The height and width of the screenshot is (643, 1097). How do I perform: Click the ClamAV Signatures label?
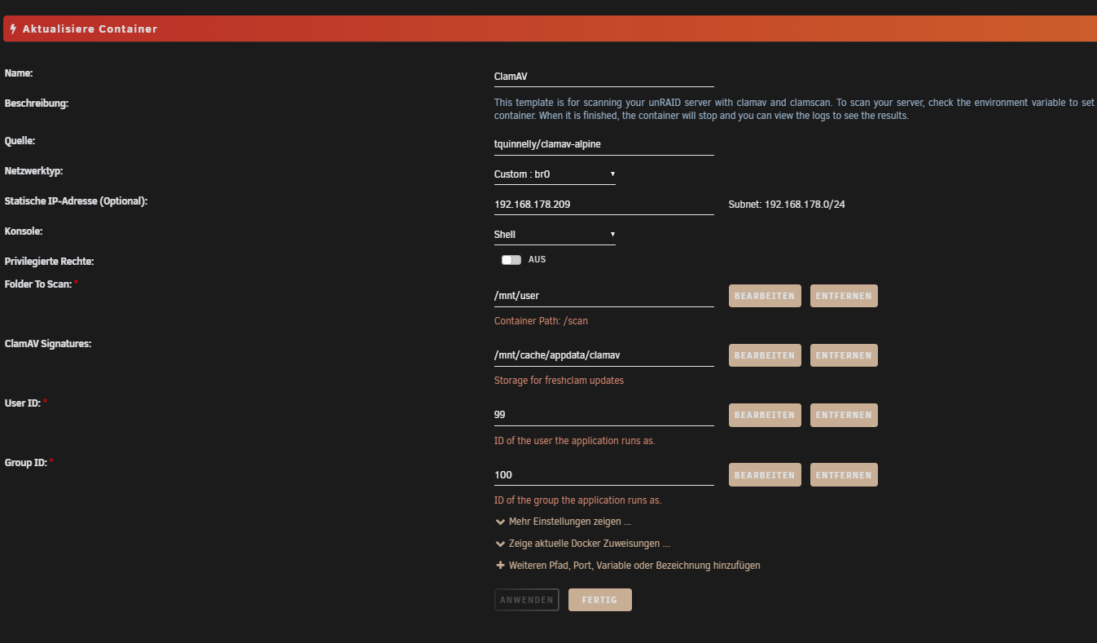pos(48,344)
